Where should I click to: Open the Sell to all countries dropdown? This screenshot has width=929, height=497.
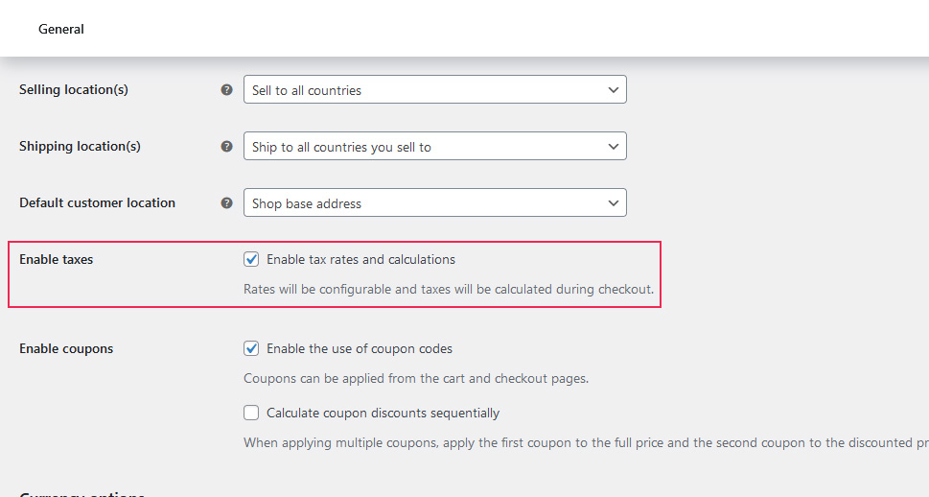pyautogui.click(x=434, y=90)
